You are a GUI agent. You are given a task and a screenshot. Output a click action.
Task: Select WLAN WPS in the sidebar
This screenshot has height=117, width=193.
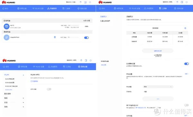9,90
